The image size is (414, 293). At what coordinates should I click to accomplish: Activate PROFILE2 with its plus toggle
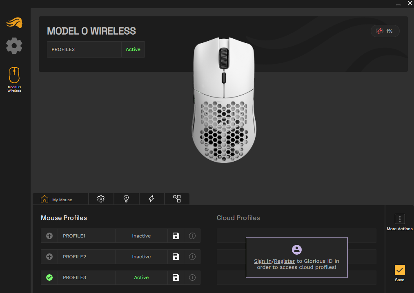click(49, 257)
